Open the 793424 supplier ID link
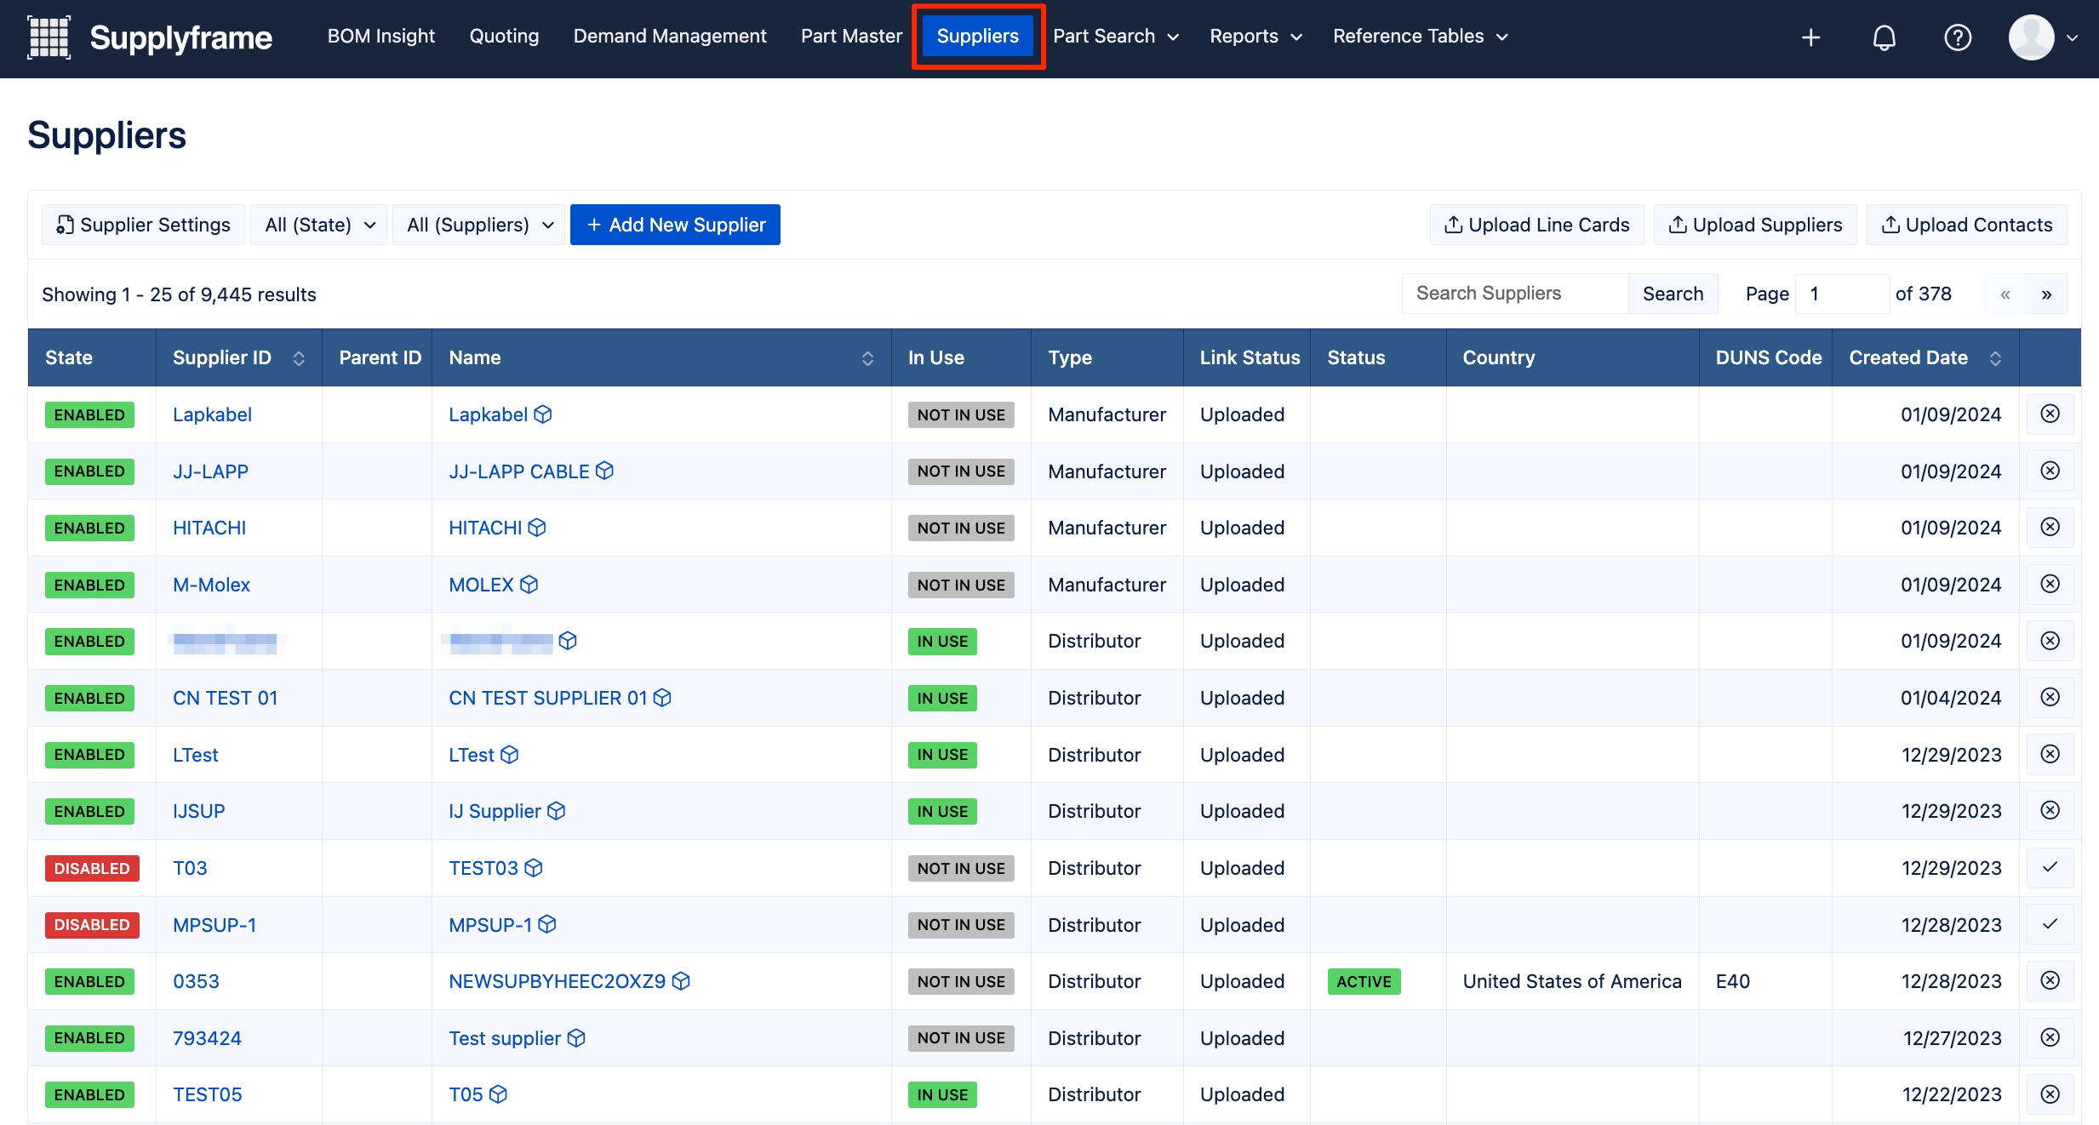Viewport: 2099px width, 1125px height. click(207, 1038)
